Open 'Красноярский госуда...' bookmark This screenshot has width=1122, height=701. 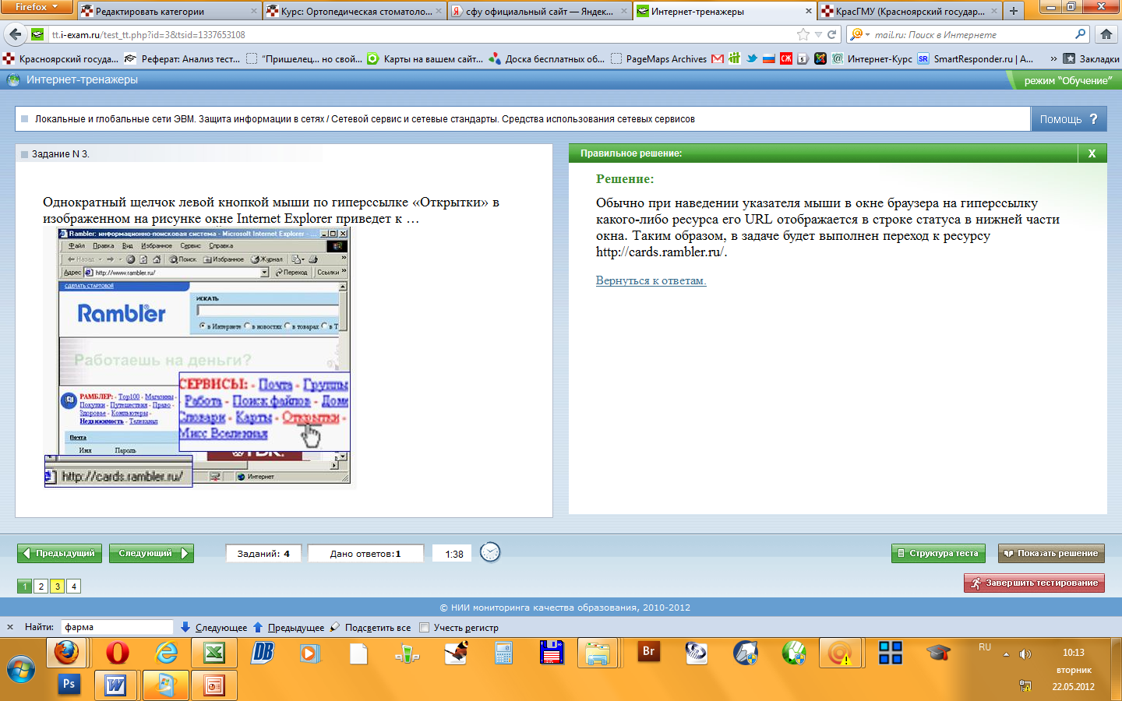click(x=62, y=58)
